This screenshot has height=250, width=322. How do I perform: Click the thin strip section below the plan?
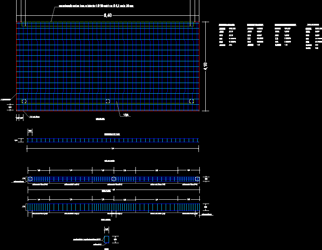pyautogui.click(x=113, y=141)
